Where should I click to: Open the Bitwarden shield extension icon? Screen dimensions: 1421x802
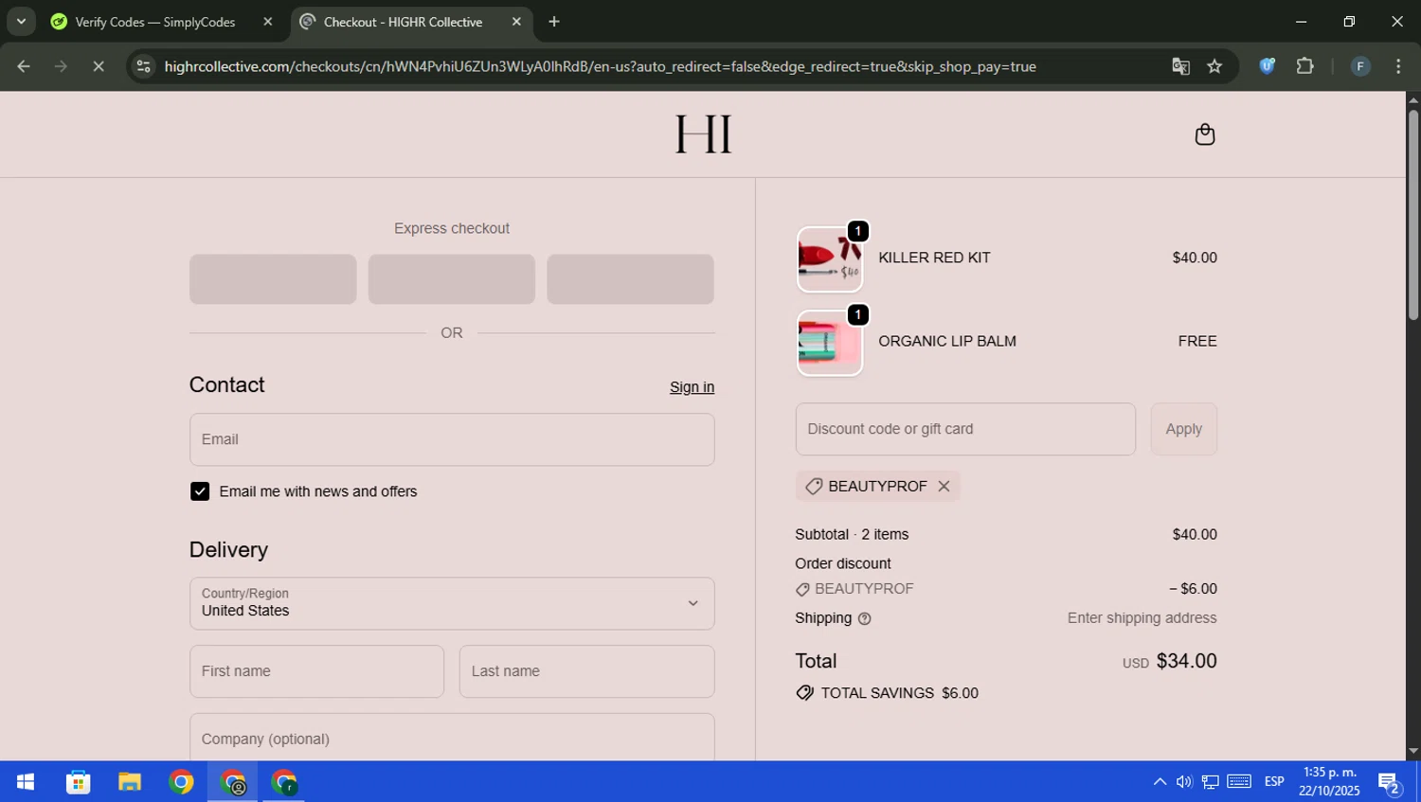tap(1267, 66)
